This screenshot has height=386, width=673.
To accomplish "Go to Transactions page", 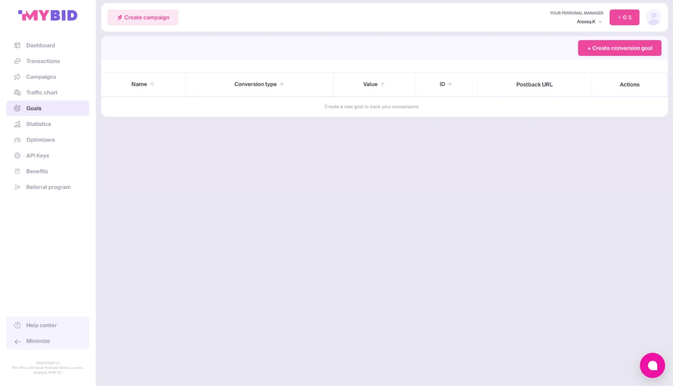I will click(x=48, y=61).
